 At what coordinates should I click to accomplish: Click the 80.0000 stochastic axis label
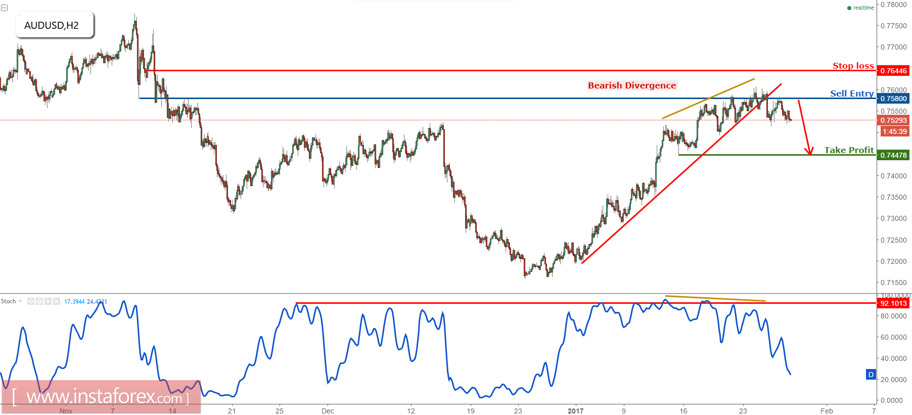[894, 316]
